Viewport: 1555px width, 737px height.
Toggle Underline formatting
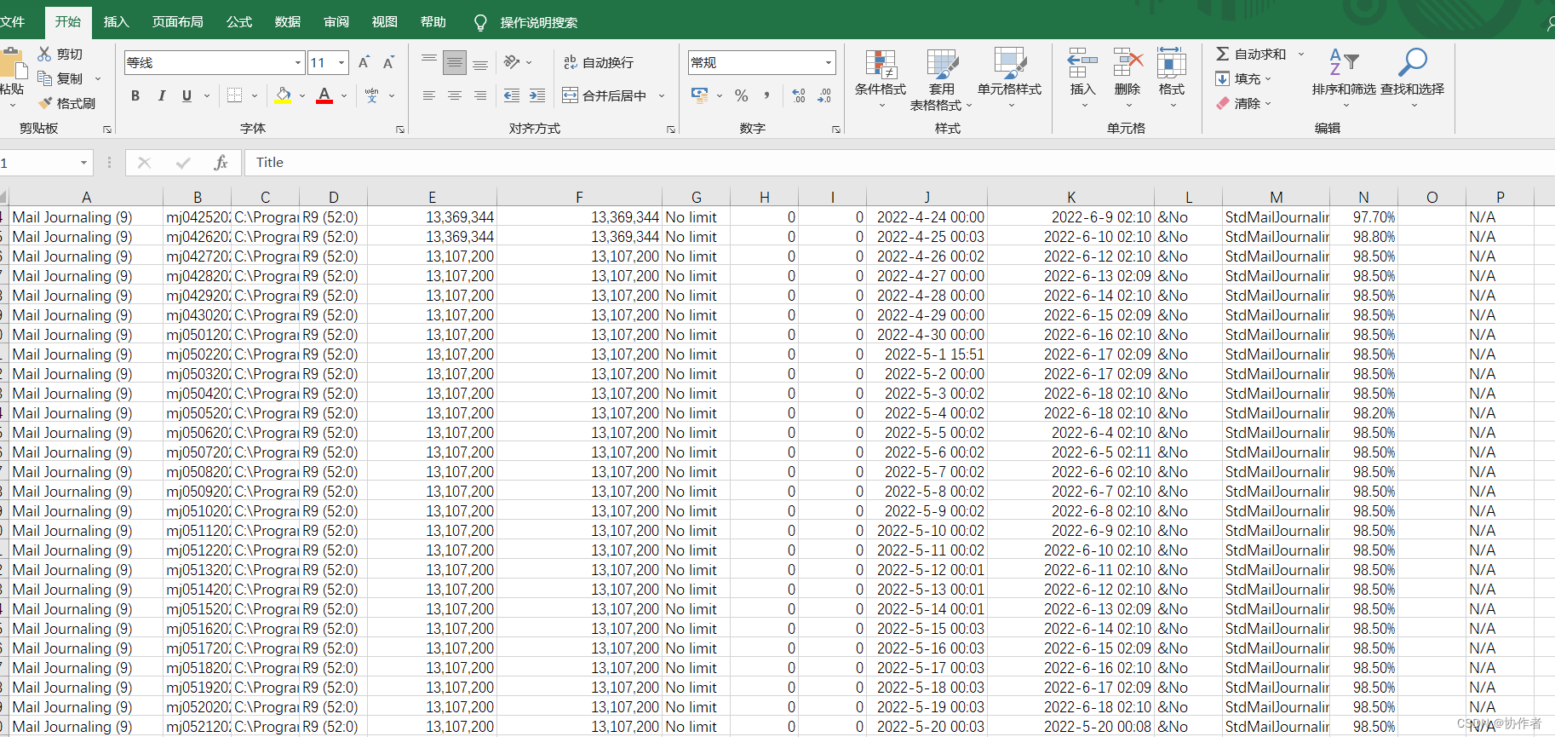(x=186, y=95)
